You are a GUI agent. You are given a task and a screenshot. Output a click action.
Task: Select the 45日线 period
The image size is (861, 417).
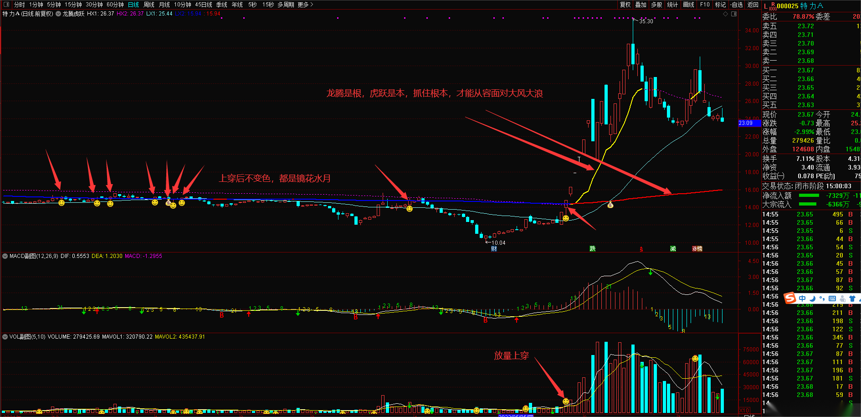click(204, 5)
